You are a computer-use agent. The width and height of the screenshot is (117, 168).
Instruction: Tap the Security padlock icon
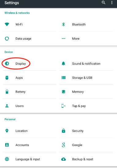(63, 131)
